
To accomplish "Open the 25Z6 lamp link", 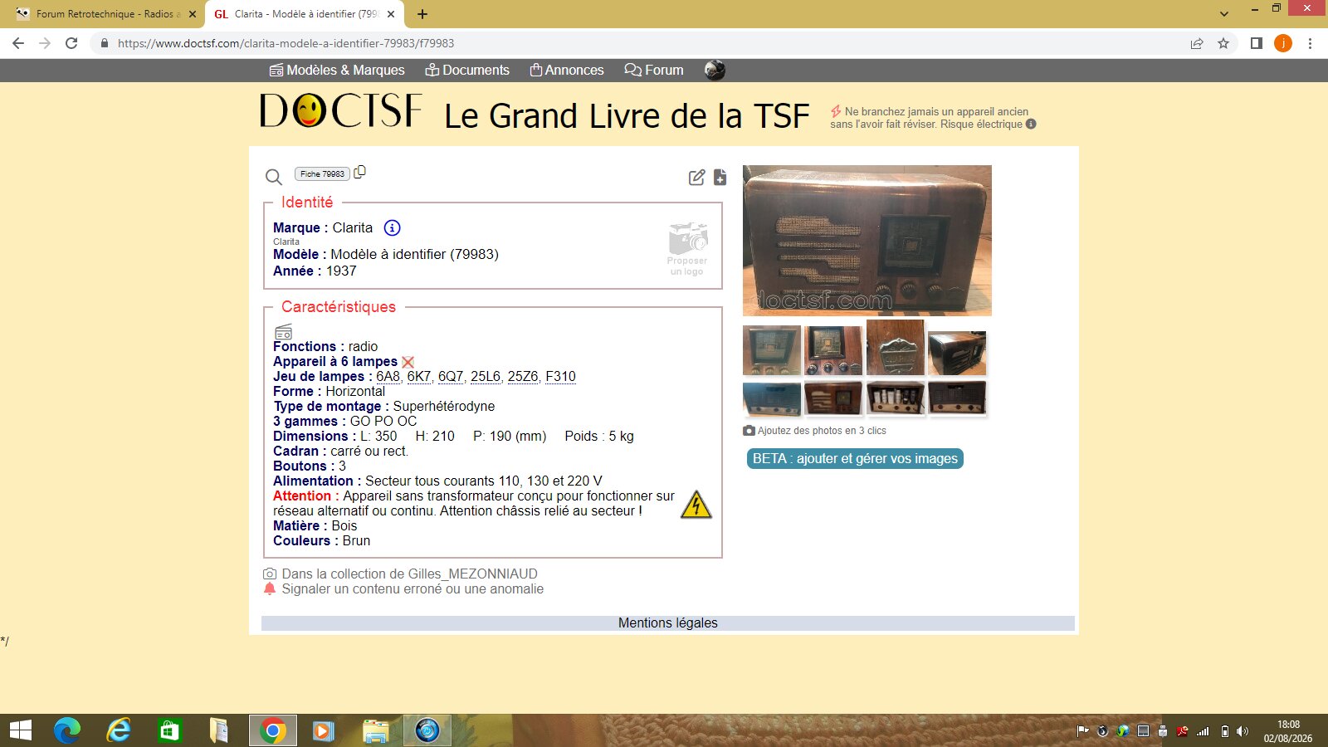I will 523,377.
